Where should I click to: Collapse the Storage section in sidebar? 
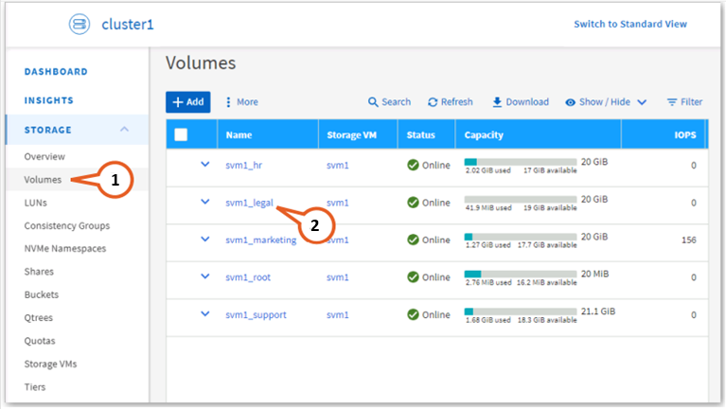(124, 130)
